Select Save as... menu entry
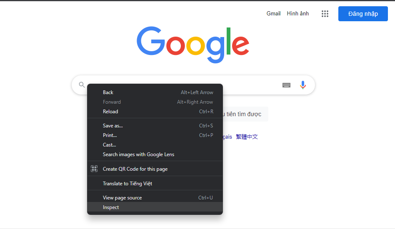The height and width of the screenshot is (229, 395). click(155, 126)
